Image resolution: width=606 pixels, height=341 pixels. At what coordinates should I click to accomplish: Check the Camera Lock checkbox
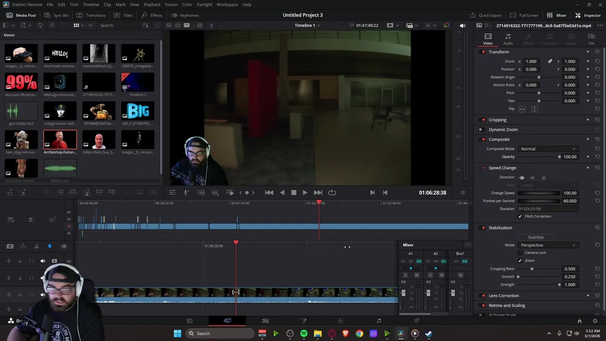coord(520,253)
